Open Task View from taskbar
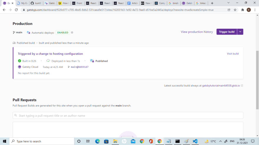The image size is (259, 145). 88,141
